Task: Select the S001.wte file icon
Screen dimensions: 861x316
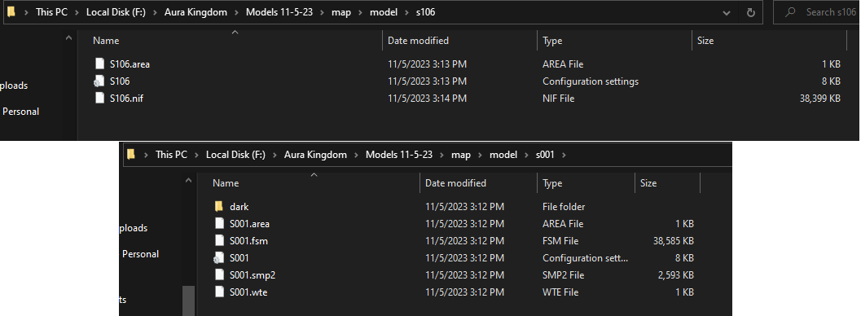Action: coord(220,292)
